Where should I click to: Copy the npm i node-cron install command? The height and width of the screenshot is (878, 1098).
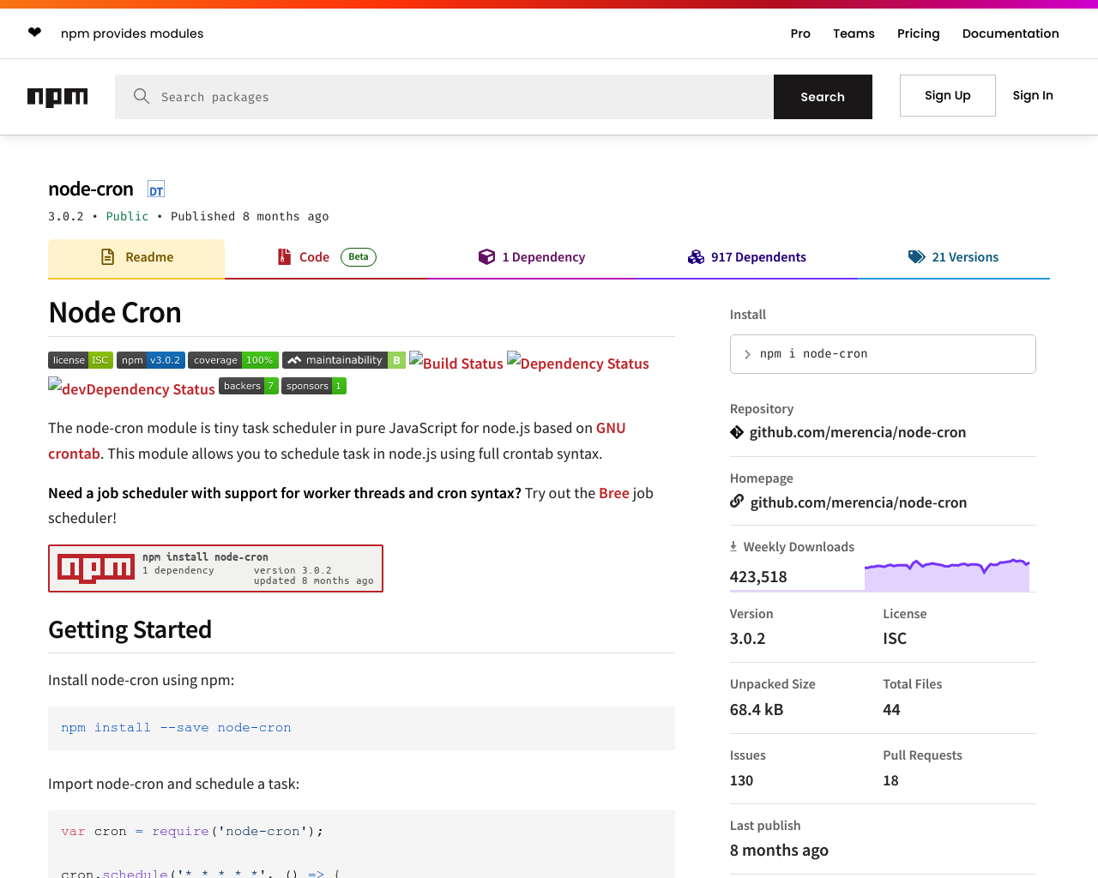(883, 354)
